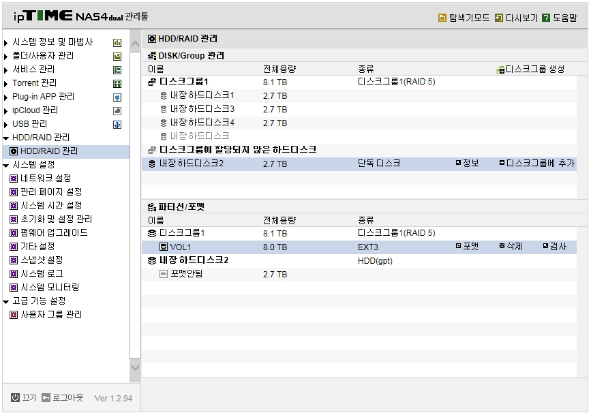Select 내장 하드디스크3 in disk group 1

click(359, 109)
